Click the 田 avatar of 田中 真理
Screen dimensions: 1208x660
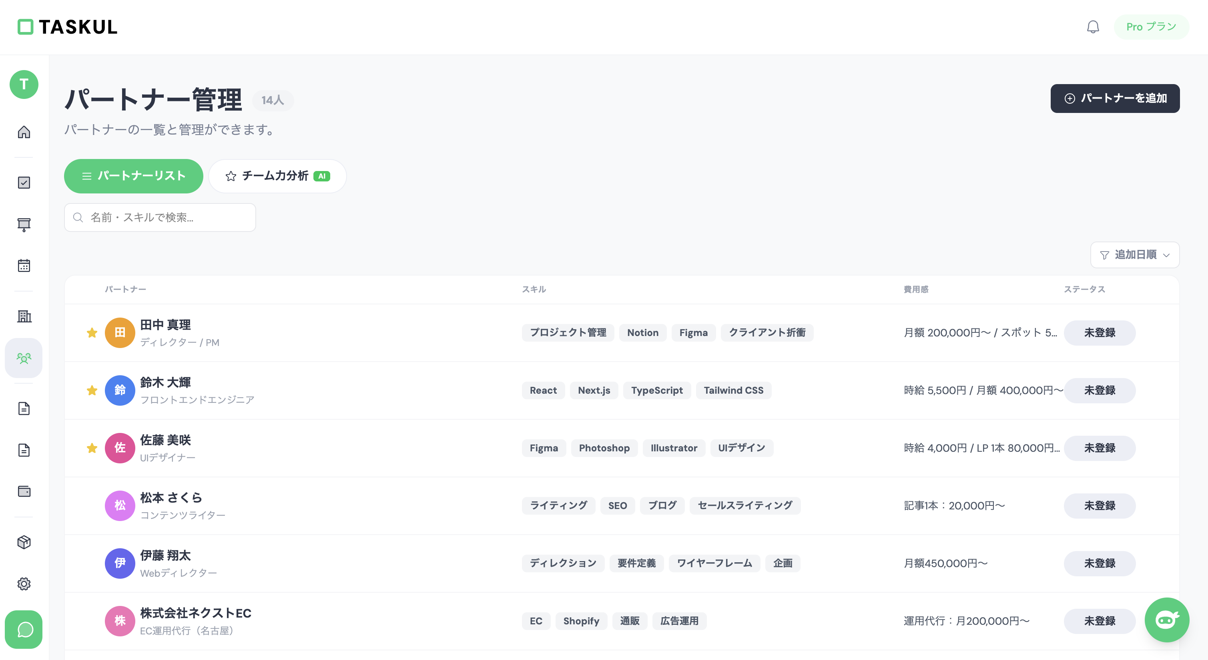pos(120,332)
